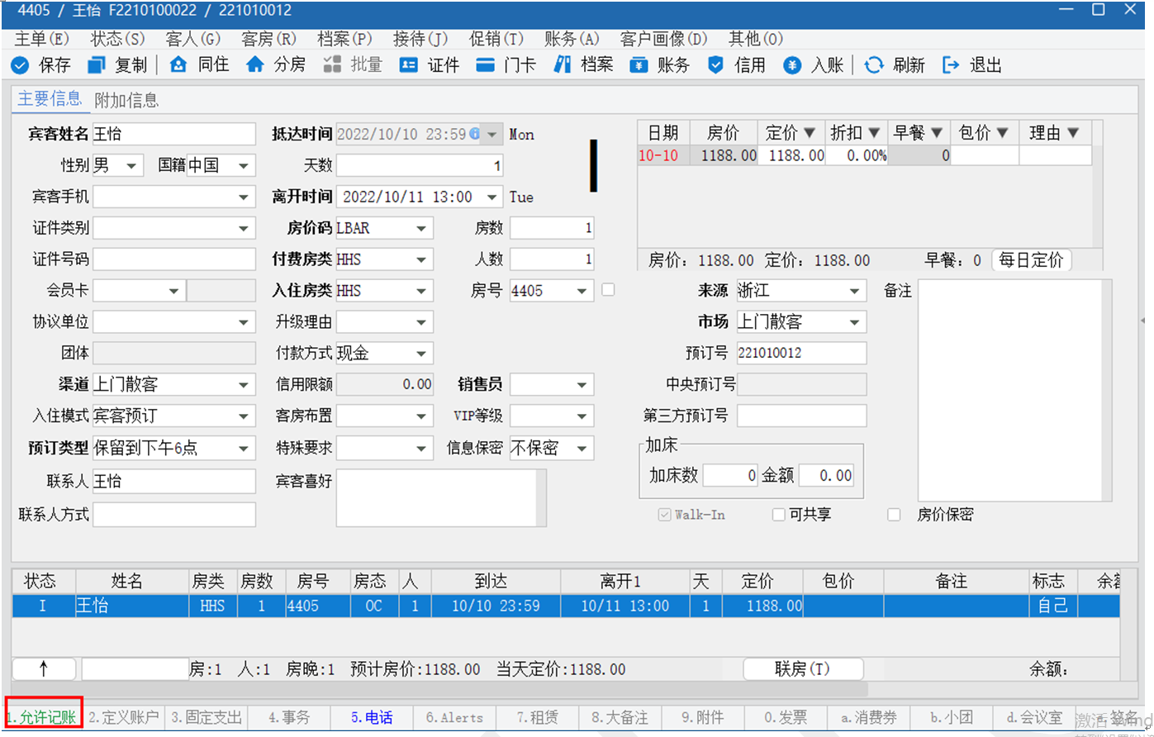Click the 刷新 refresh icon
Image resolution: width=1154 pixels, height=737 pixels.
874,65
